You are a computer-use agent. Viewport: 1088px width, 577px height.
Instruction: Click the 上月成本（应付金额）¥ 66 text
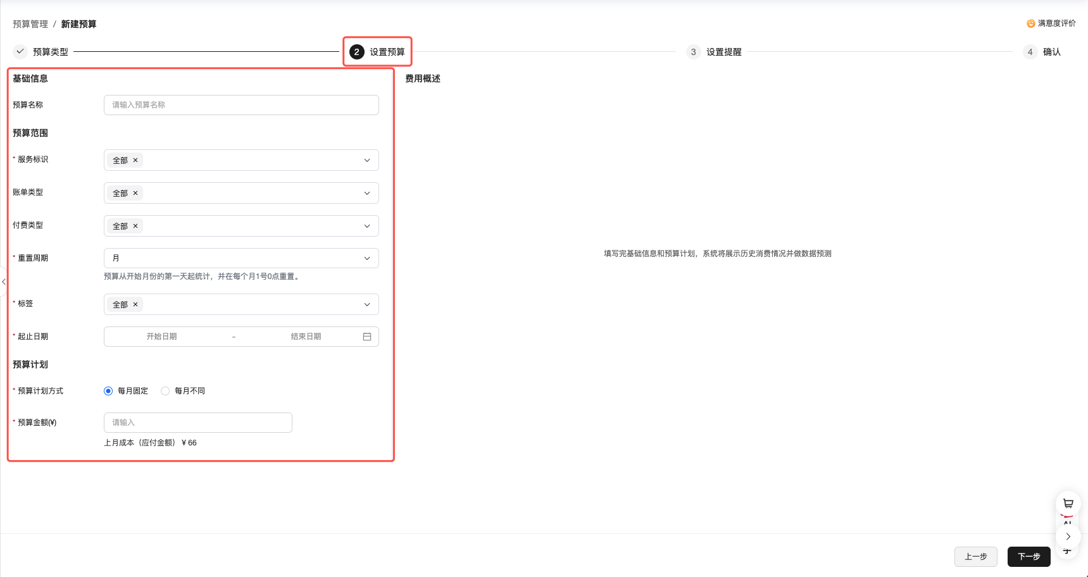pyautogui.click(x=151, y=443)
